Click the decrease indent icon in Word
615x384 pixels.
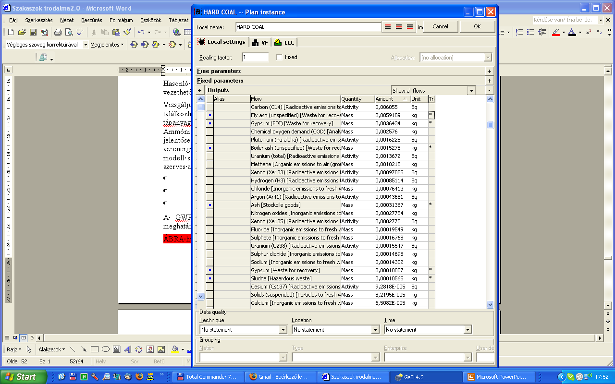(541, 32)
